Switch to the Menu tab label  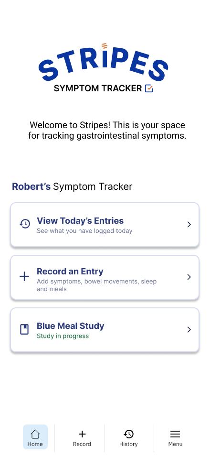(x=175, y=444)
